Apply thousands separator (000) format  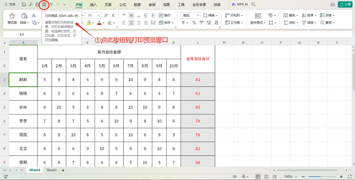(x=202, y=22)
